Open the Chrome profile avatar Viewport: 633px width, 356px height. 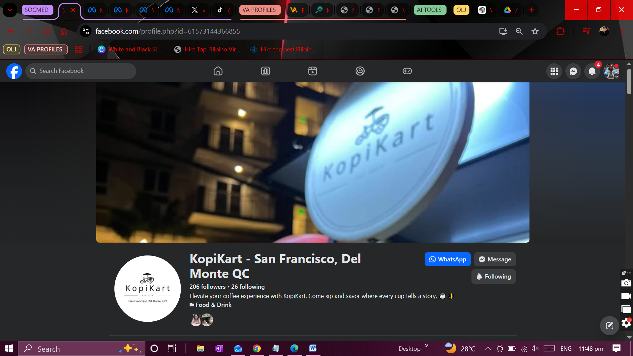pyautogui.click(x=604, y=31)
